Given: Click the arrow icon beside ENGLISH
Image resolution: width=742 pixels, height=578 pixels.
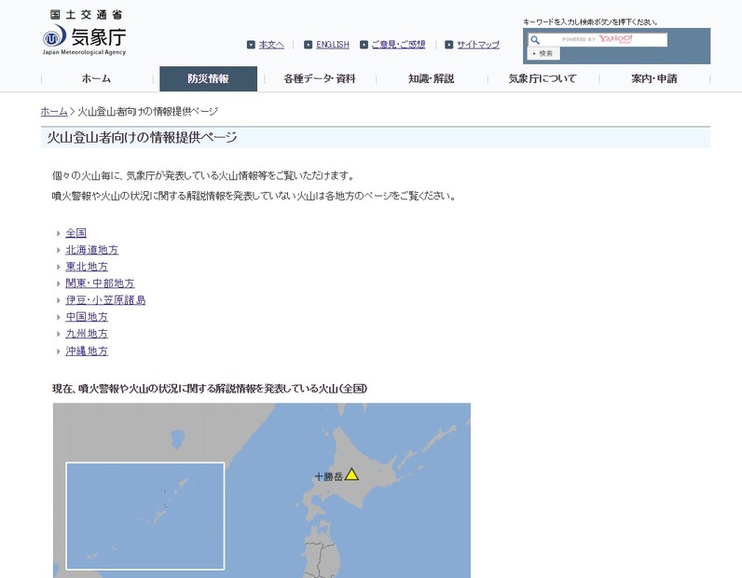Looking at the screenshot, I should (308, 45).
